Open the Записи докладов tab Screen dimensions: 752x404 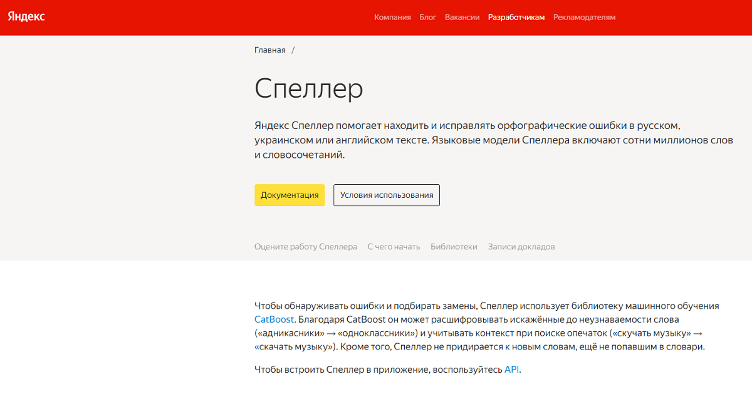(520, 246)
